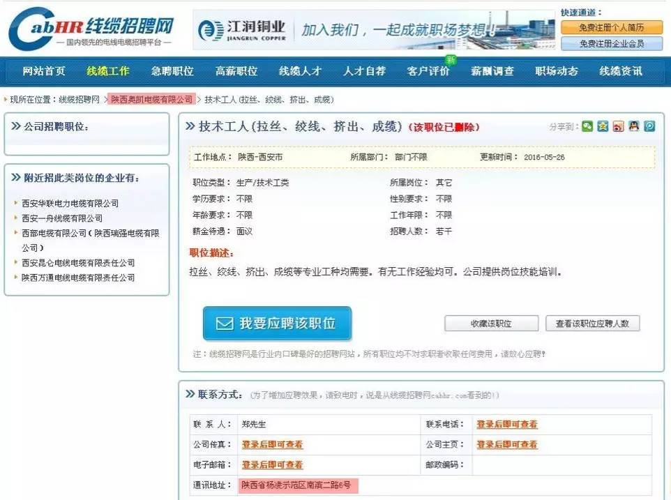Click 查看该职位应聘人数 button

593,324
